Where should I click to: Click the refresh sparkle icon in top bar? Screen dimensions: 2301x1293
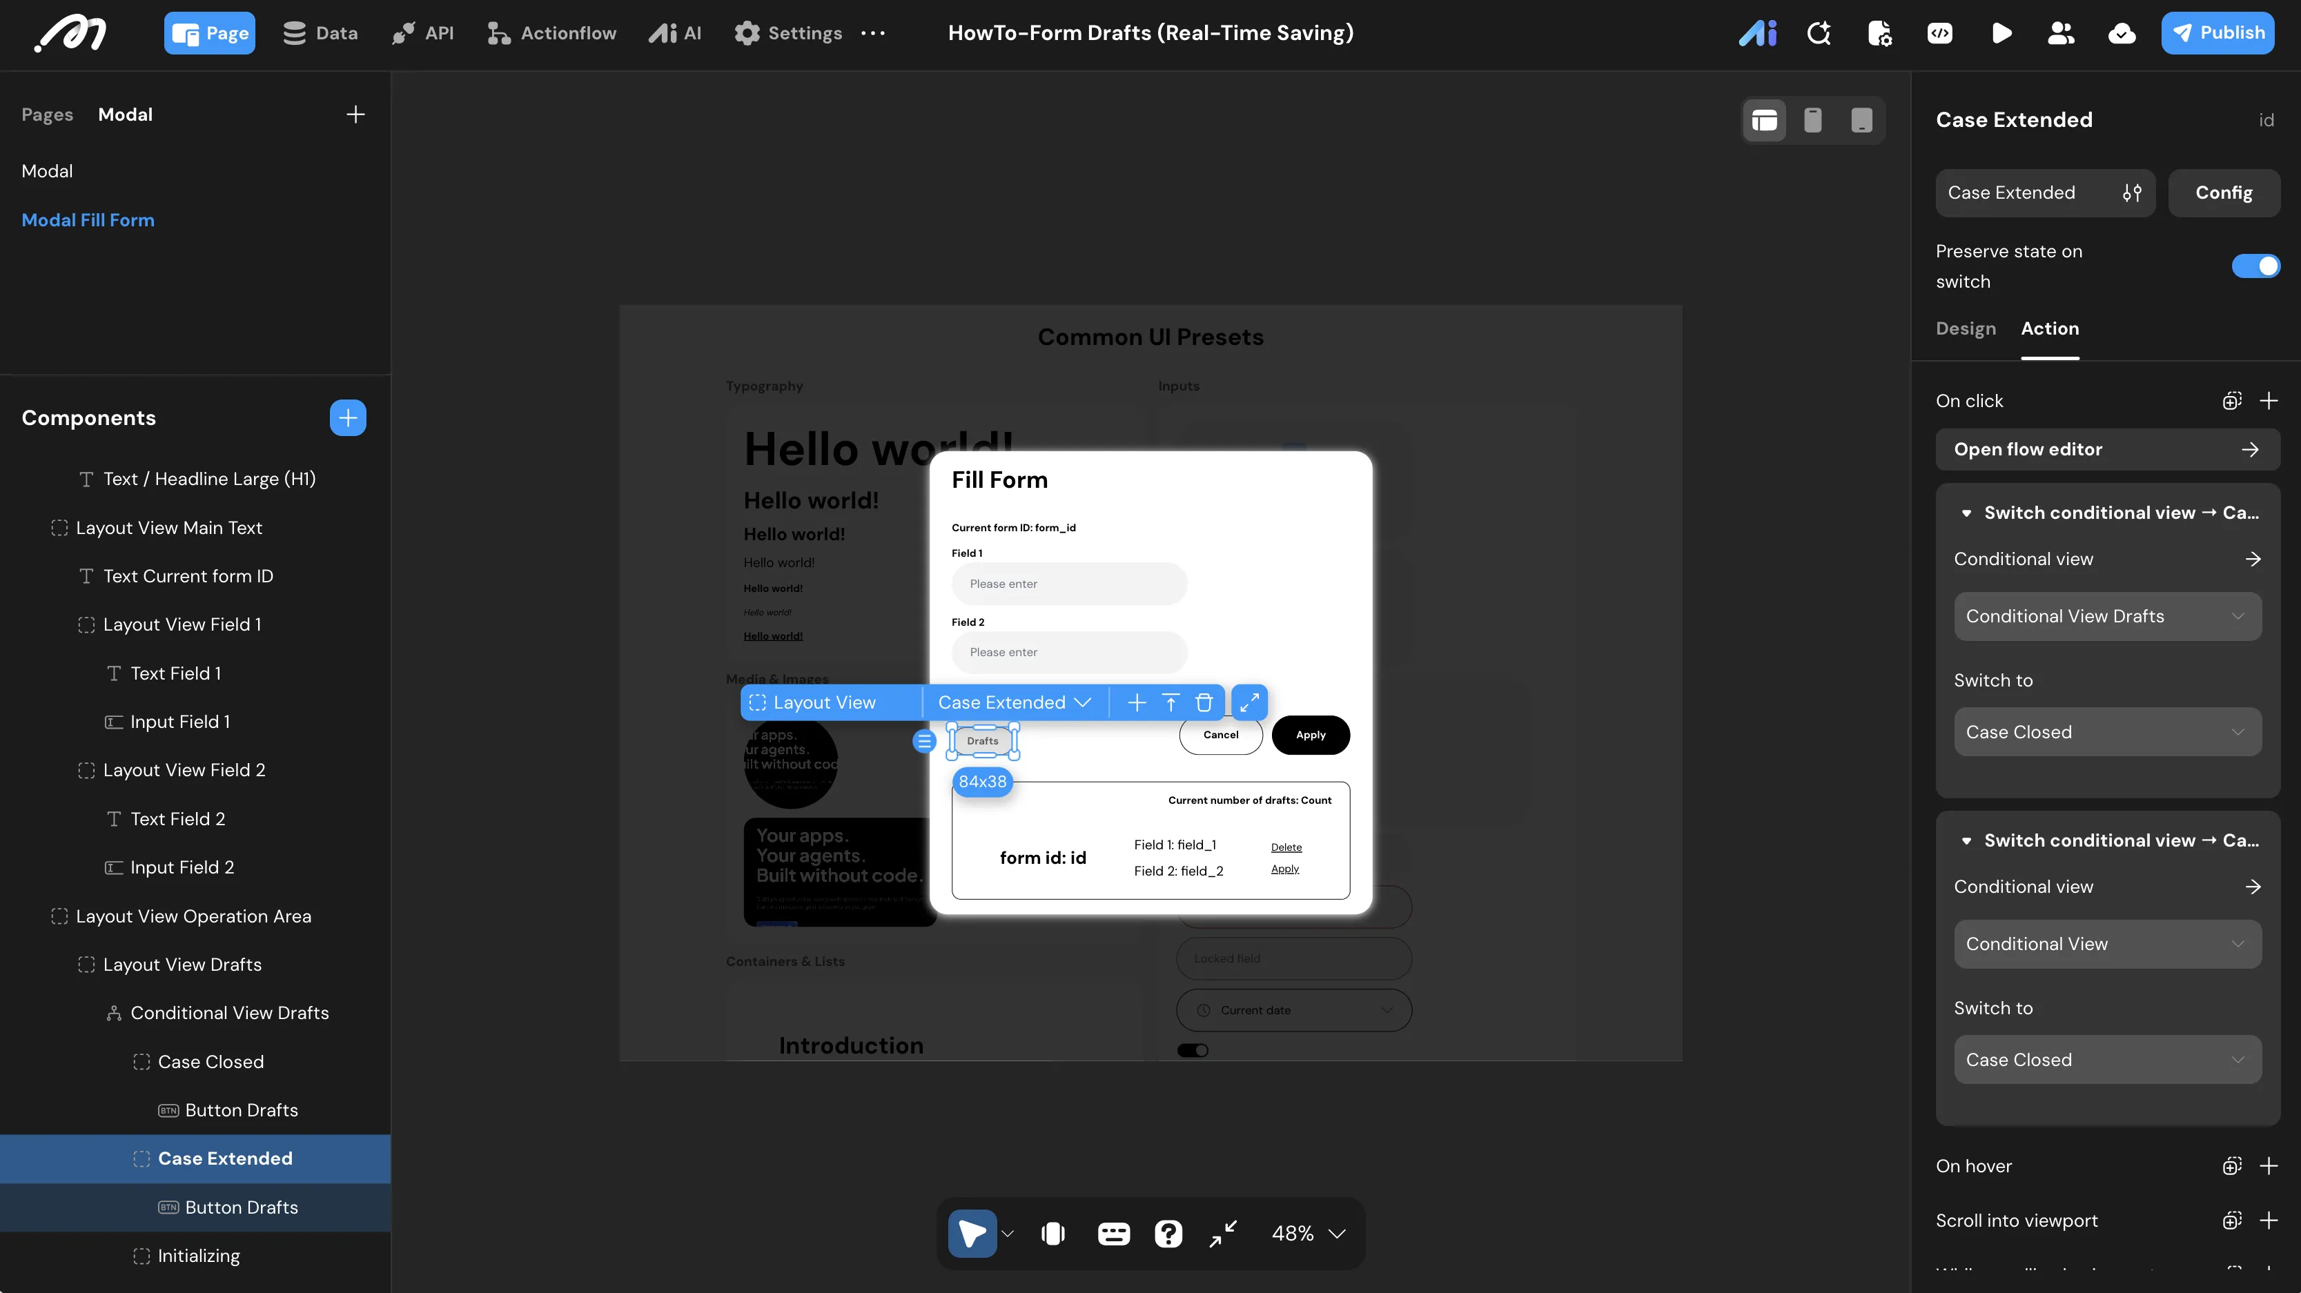click(x=1819, y=33)
